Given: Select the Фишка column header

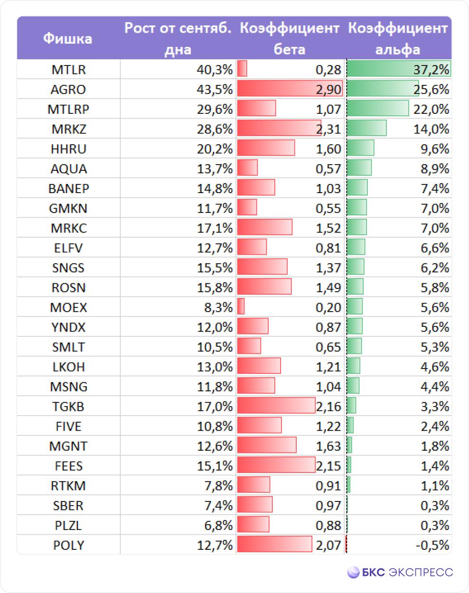Looking at the screenshot, I should (x=68, y=38).
